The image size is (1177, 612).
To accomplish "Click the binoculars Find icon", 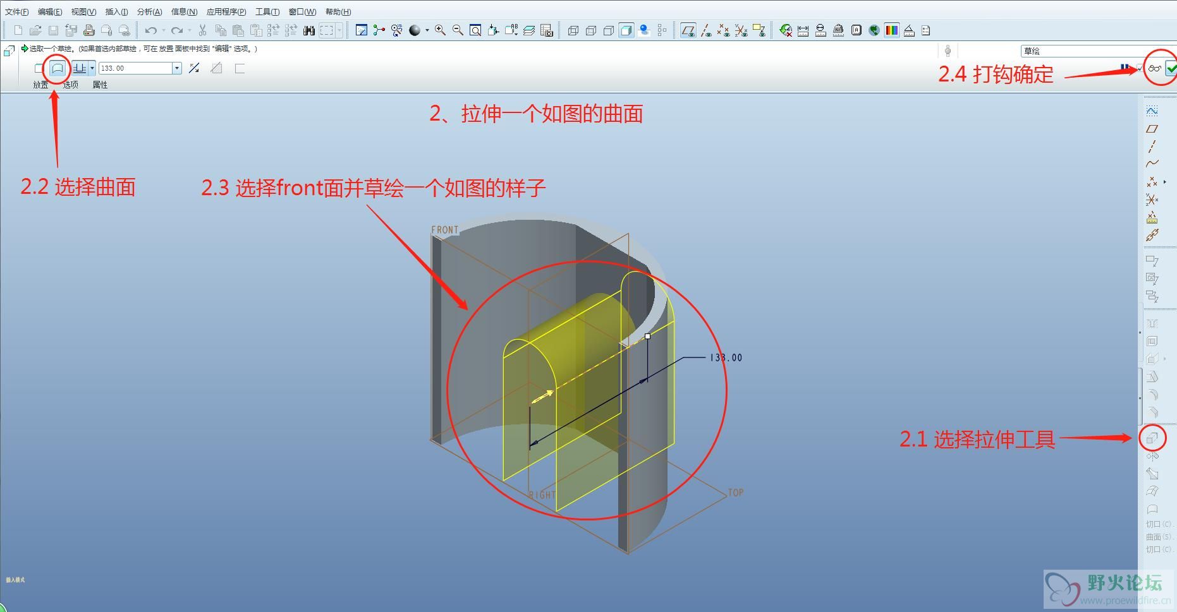I will coord(309,30).
